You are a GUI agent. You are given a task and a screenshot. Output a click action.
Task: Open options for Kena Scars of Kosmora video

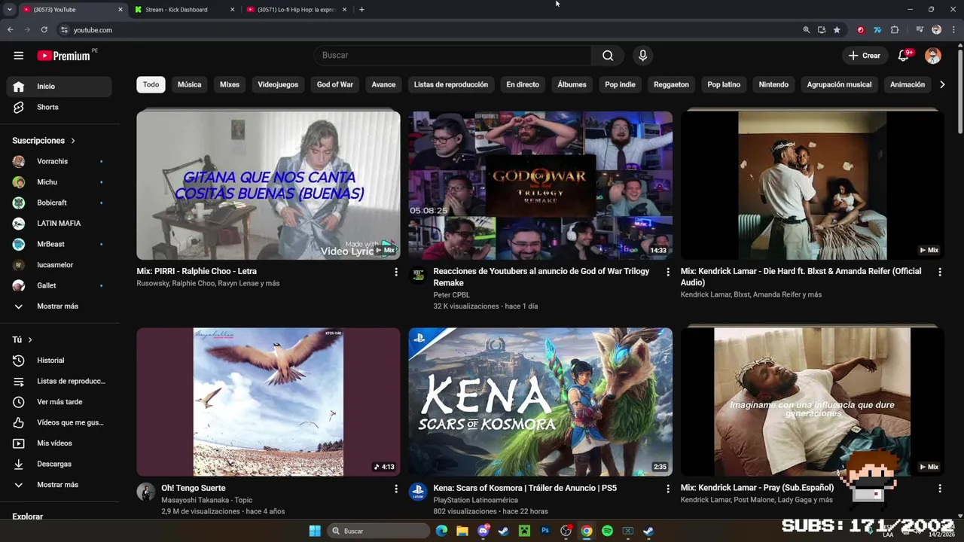[x=668, y=489]
